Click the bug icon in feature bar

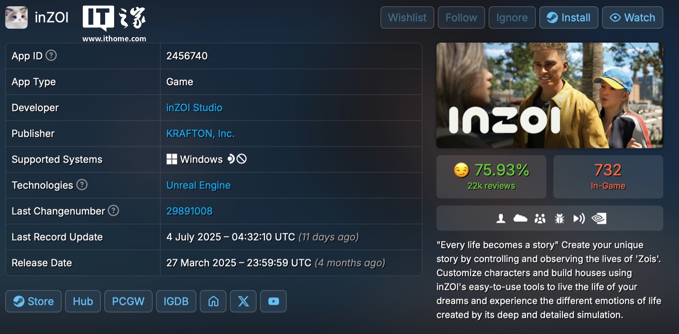pyautogui.click(x=560, y=218)
